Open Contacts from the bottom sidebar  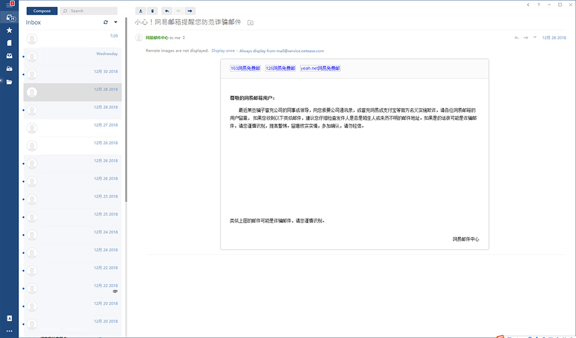point(9,318)
